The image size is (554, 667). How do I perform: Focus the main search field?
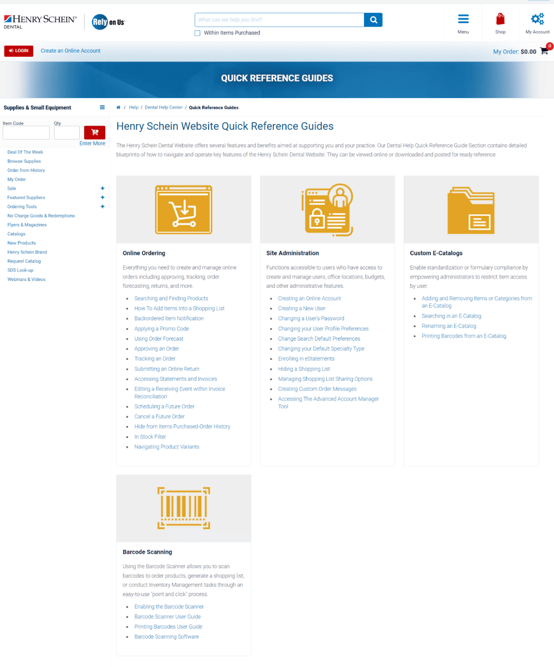click(x=280, y=20)
